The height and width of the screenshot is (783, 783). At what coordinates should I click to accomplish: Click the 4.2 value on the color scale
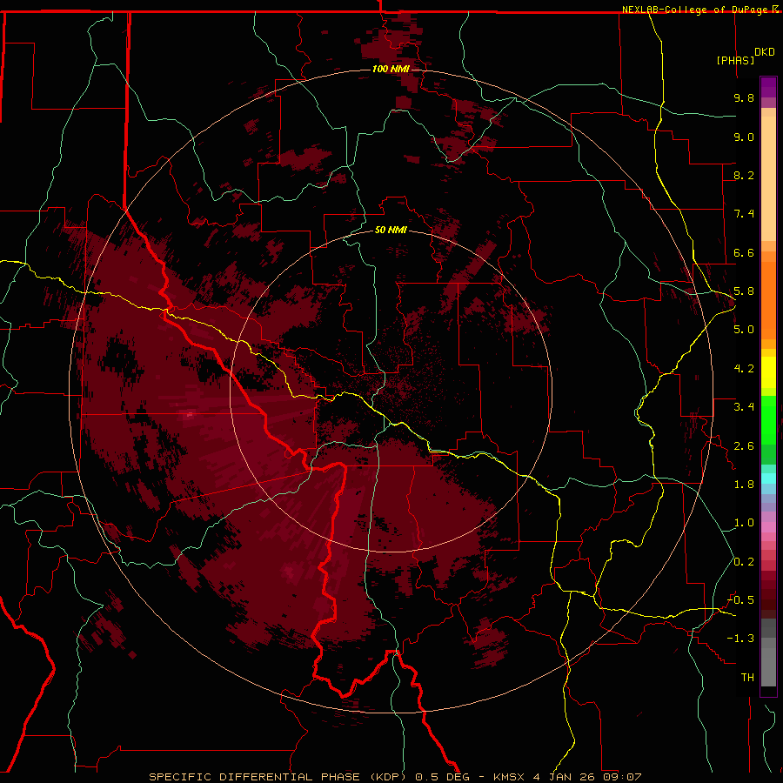click(744, 369)
